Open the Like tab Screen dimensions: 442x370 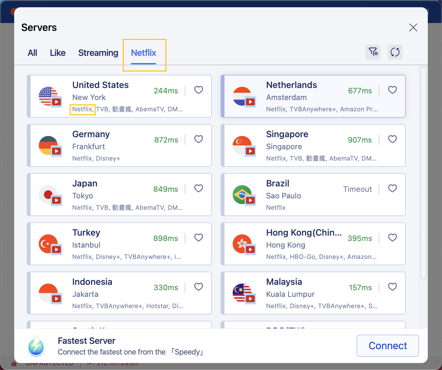click(58, 53)
